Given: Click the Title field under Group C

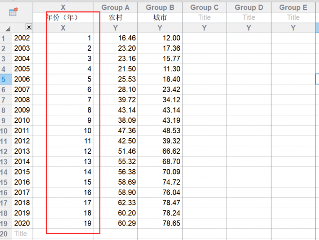Looking at the screenshot, I should (204, 17).
